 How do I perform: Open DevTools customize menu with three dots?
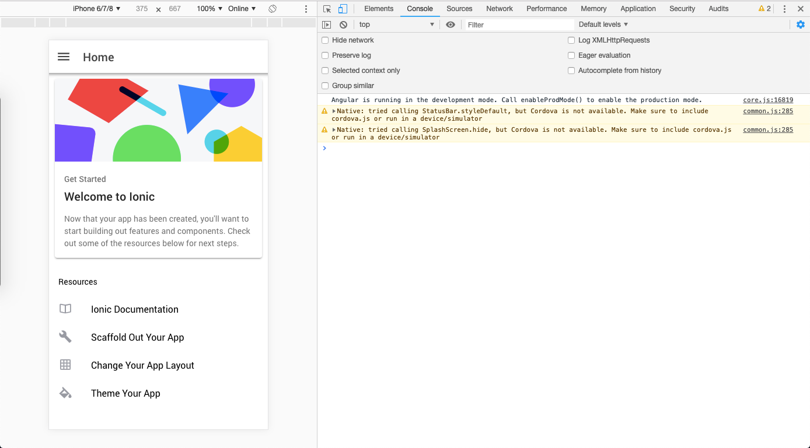(x=784, y=9)
